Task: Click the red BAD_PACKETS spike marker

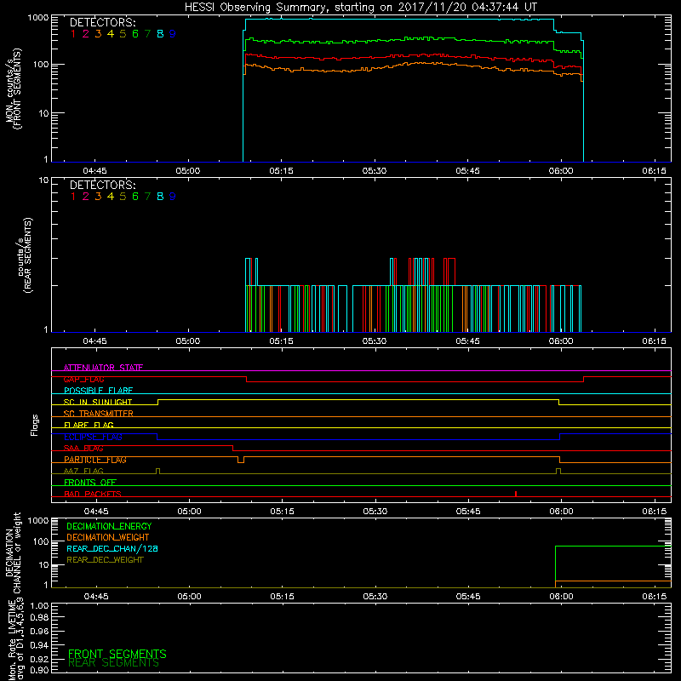Action: click(516, 494)
